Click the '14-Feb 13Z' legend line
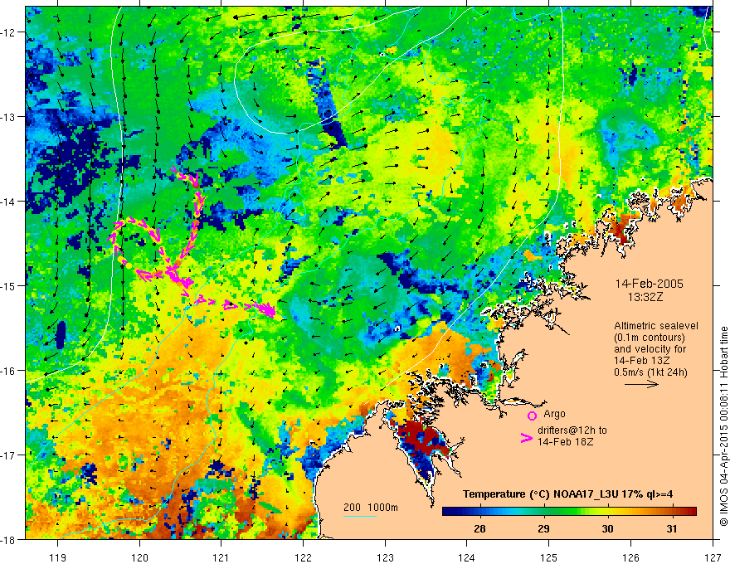Screen dimensions: 730x564 point(641,361)
